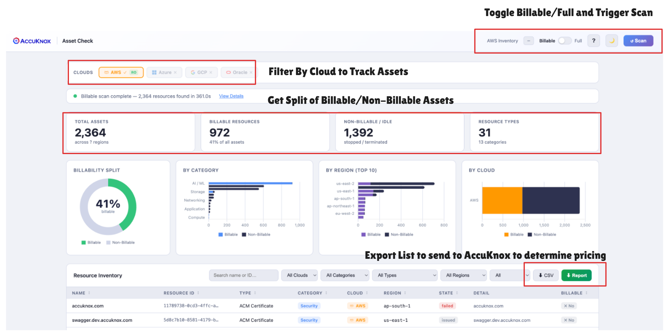Click the Security tag in accuknox.com row

tap(309, 306)
